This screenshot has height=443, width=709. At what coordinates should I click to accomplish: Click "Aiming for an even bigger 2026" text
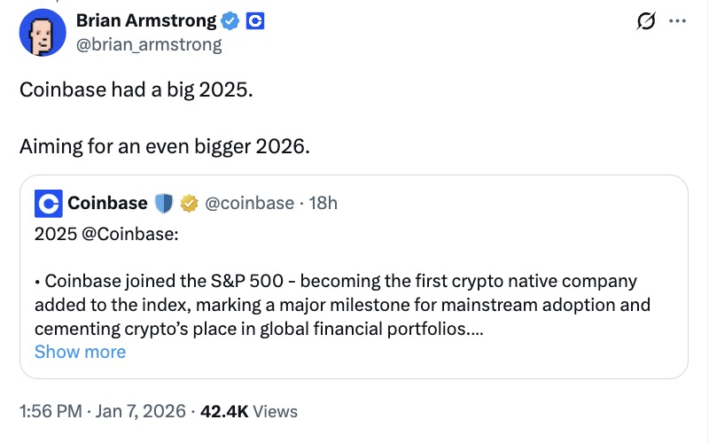pos(165,145)
